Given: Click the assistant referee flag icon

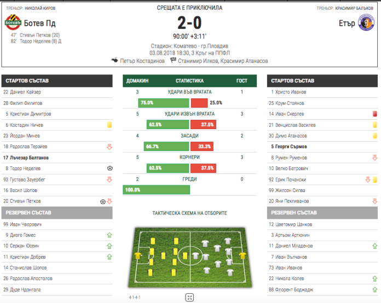Looking at the screenshot, I should tap(173, 60).
